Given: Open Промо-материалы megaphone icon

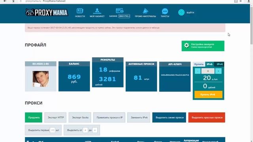Looking at the screenshot, I should point(145,11).
